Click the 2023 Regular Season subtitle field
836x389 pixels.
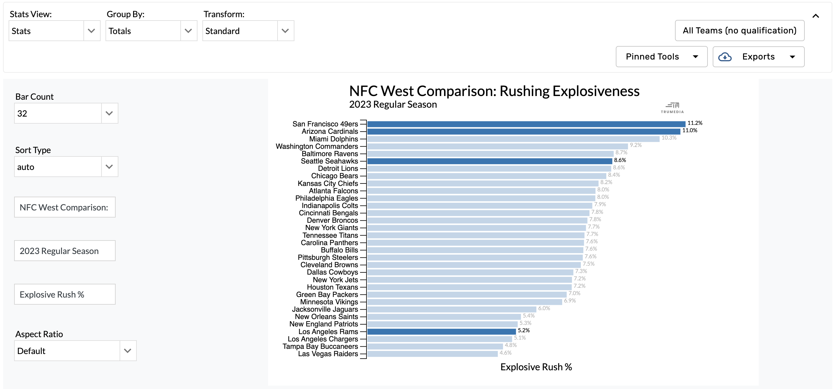(x=65, y=250)
